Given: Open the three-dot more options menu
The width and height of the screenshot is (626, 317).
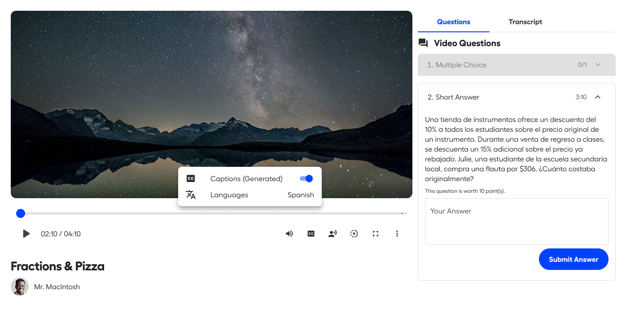Looking at the screenshot, I should pyautogui.click(x=397, y=234).
